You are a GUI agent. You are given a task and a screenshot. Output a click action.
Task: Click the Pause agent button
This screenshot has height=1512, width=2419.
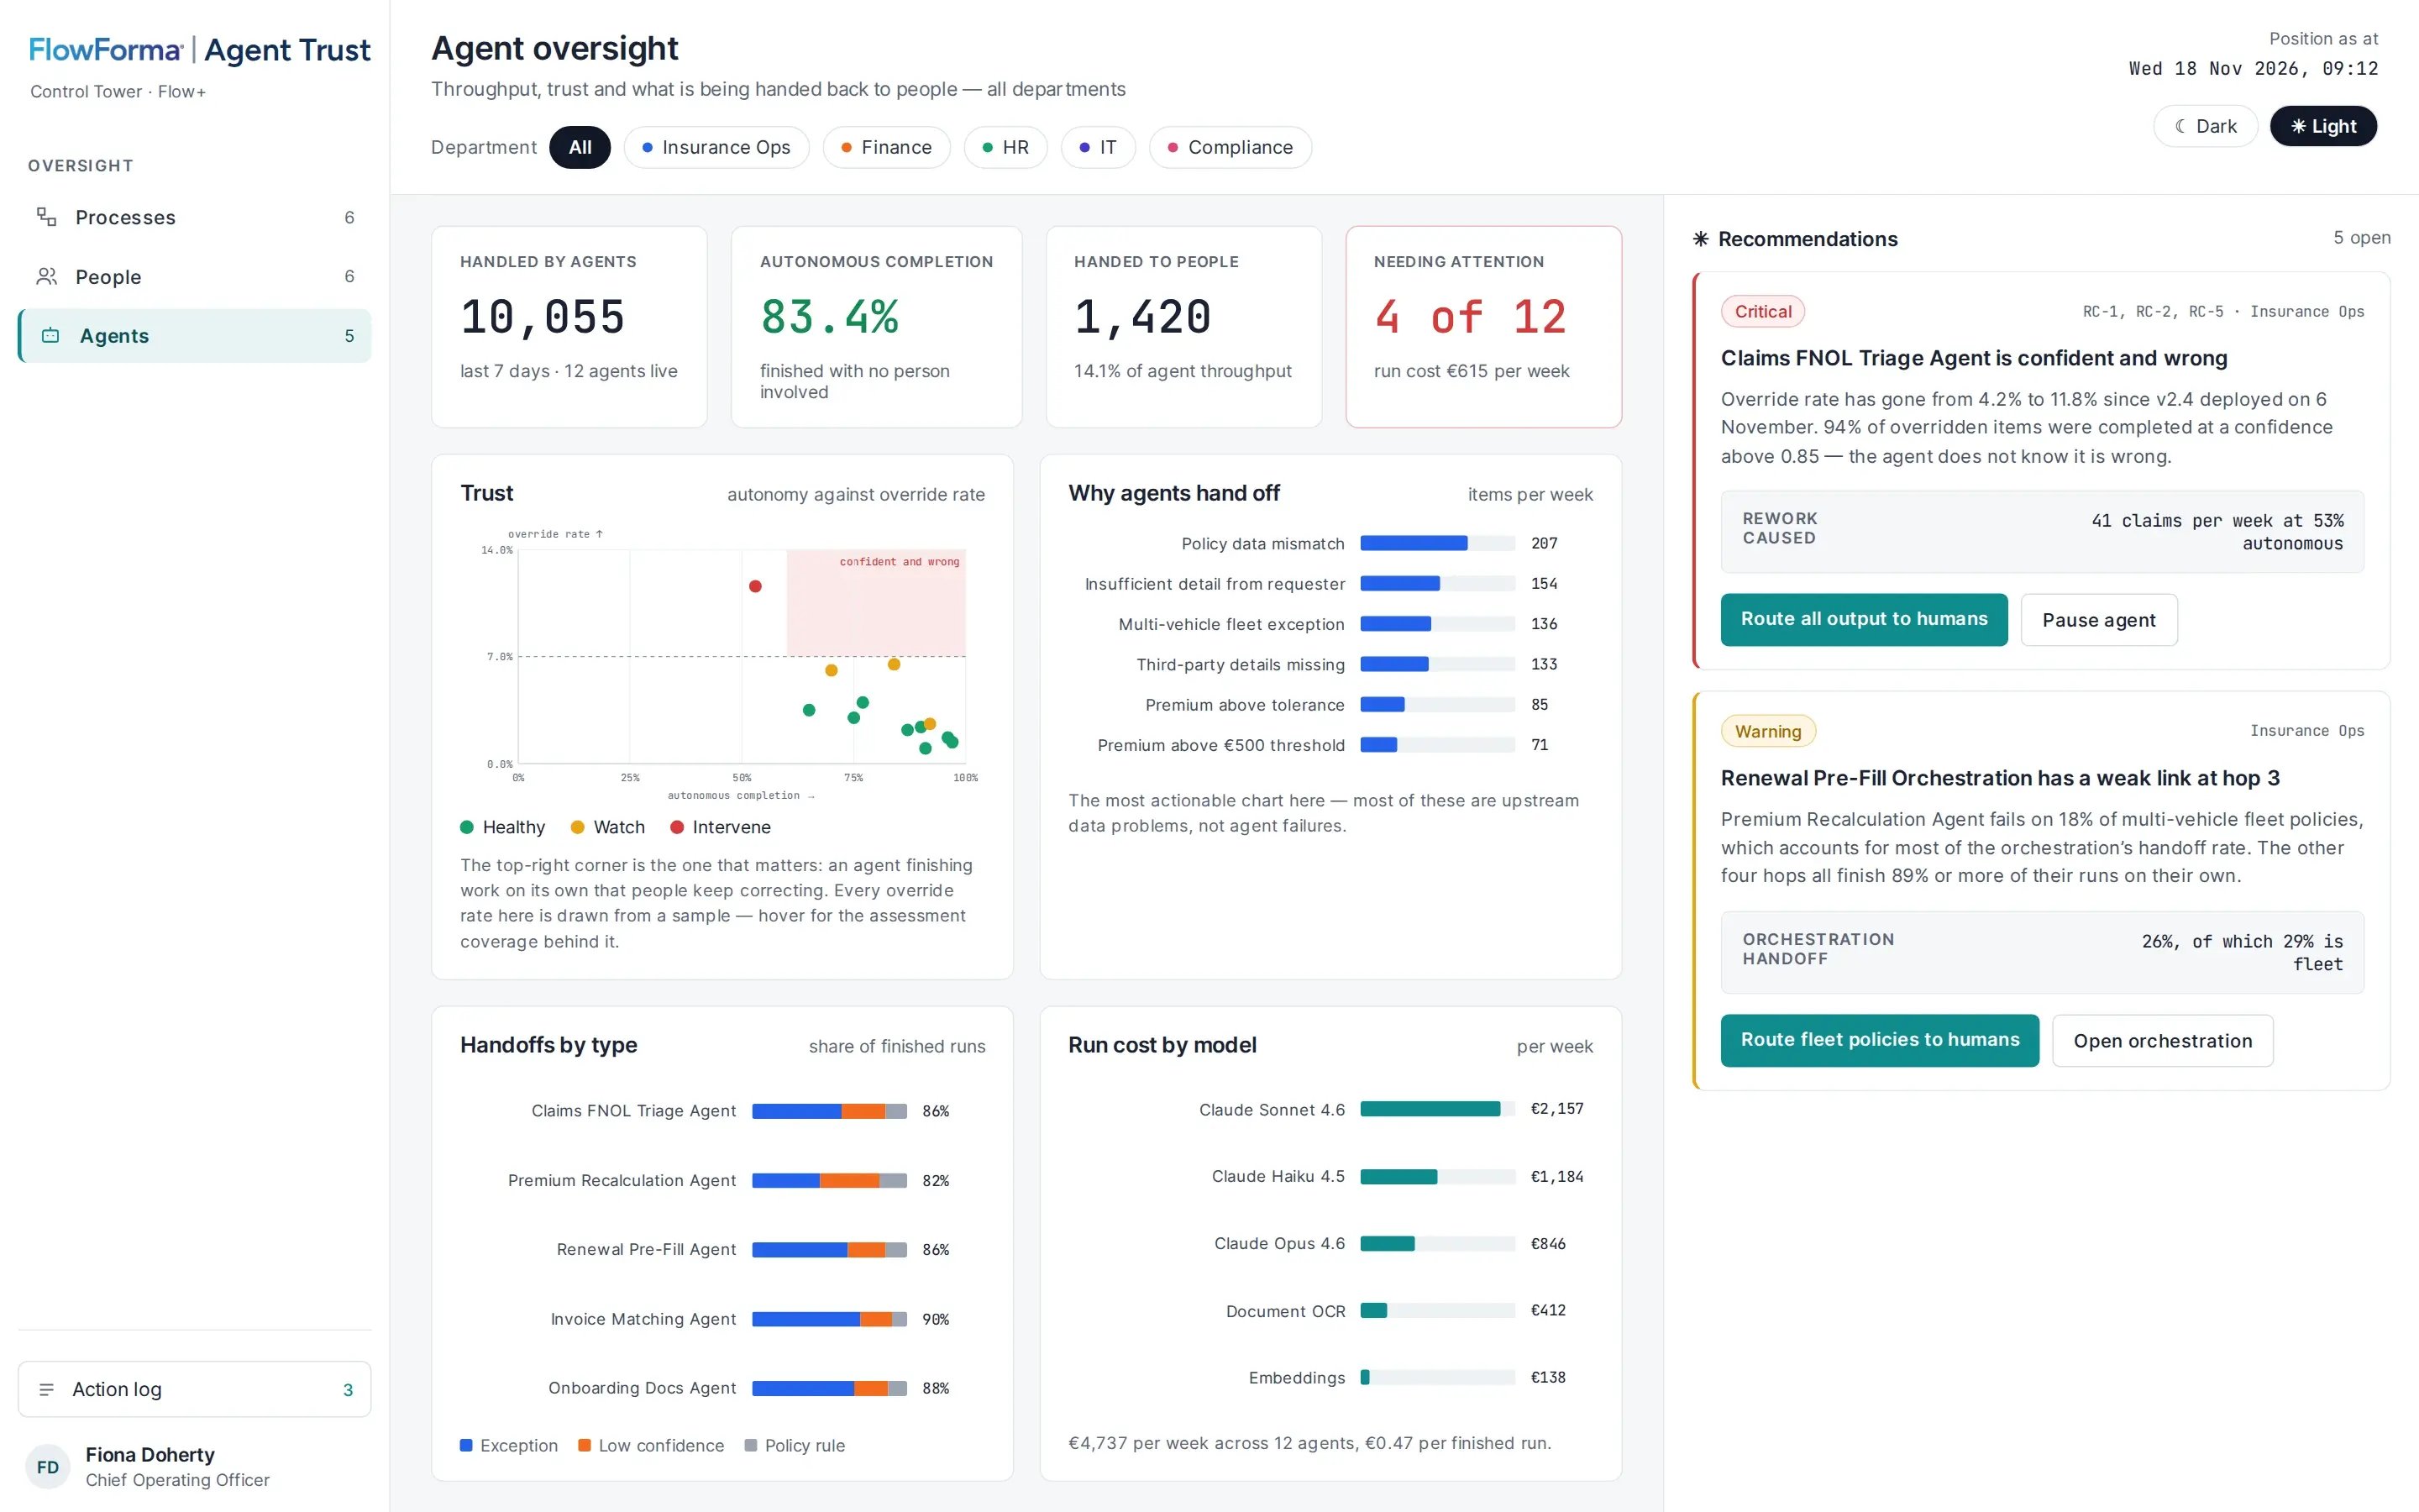(x=2098, y=620)
